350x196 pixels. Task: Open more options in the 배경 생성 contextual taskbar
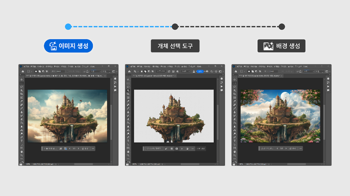(301, 149)
